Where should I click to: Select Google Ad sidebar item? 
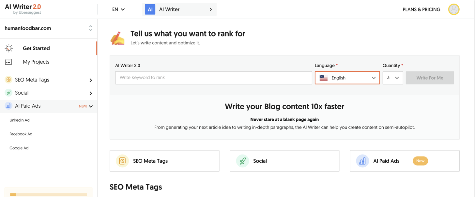(19, 148)
